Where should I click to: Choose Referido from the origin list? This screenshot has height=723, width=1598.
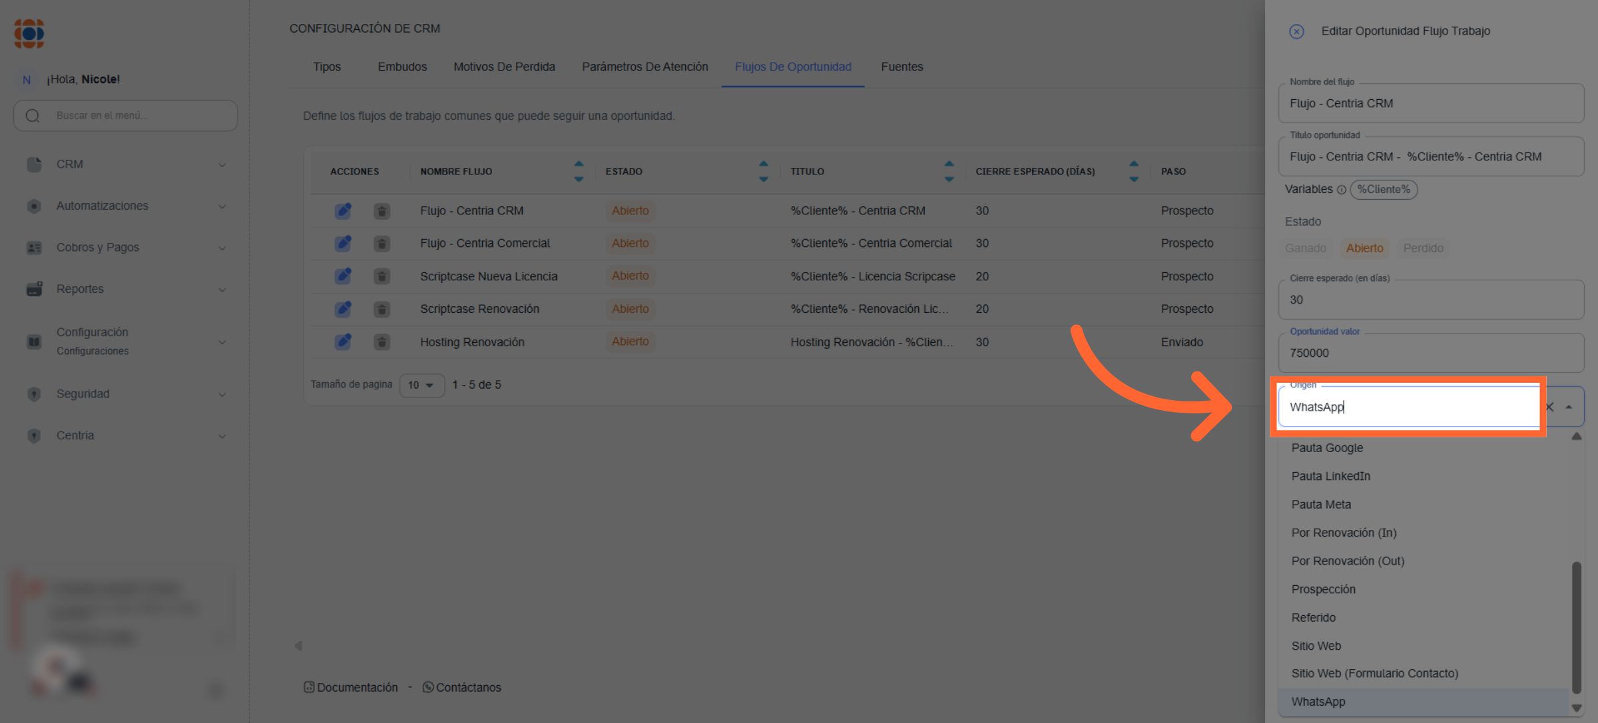point(1313,618)
